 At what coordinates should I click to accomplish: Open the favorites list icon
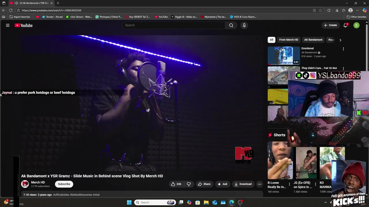coord(344,10)
